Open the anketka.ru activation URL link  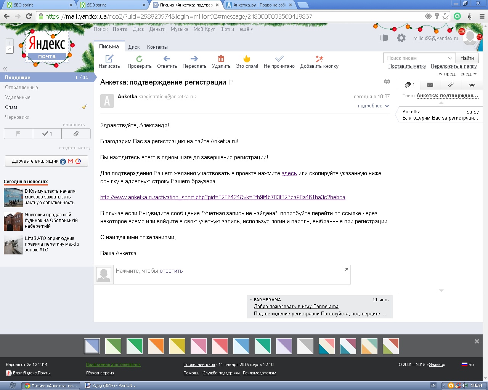pyautogui.click(x=223, y=197)
